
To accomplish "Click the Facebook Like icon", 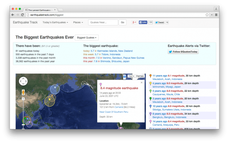I will [x=143, y=22].
